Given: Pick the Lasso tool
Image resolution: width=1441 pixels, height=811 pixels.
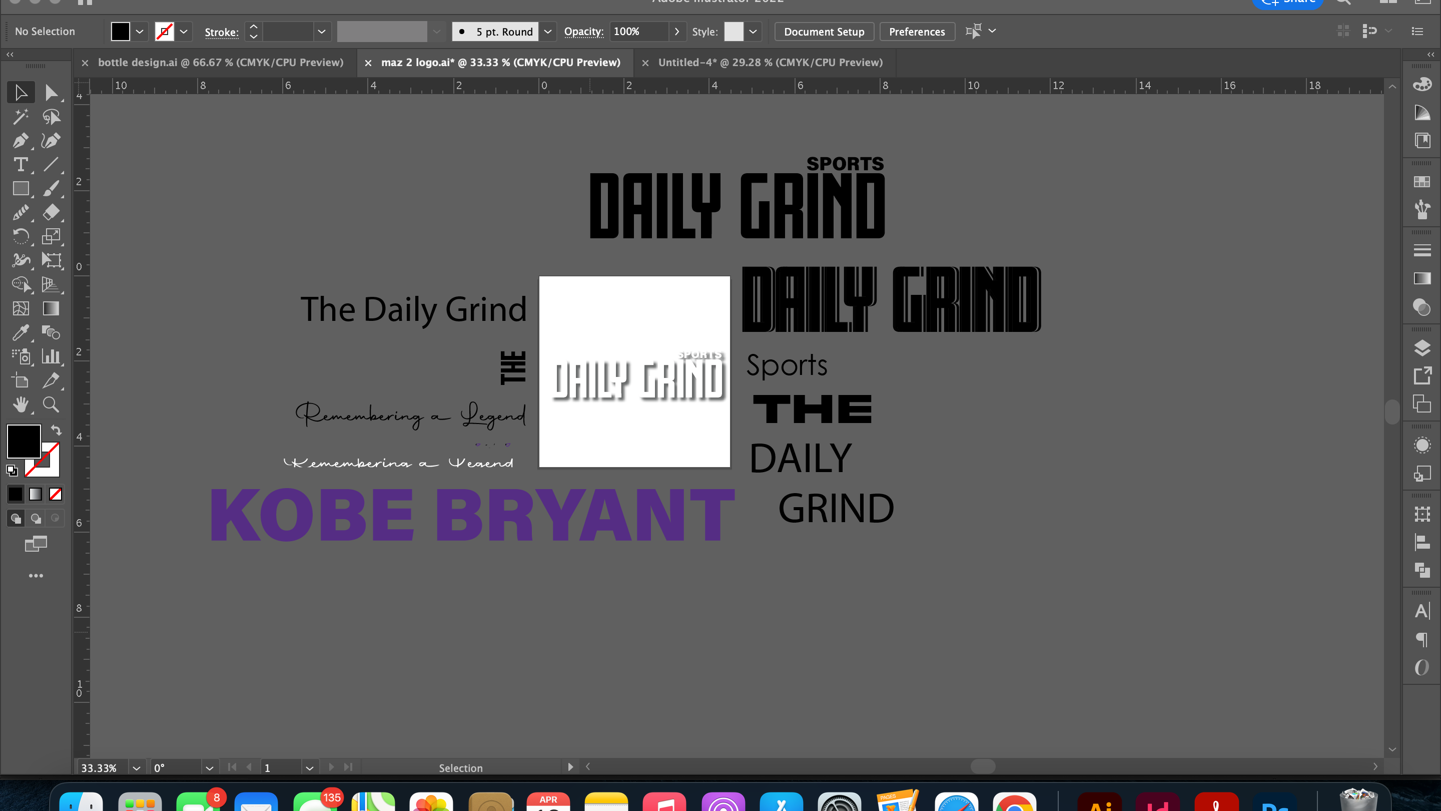Looking at the screenshot, I should [51, 117].
